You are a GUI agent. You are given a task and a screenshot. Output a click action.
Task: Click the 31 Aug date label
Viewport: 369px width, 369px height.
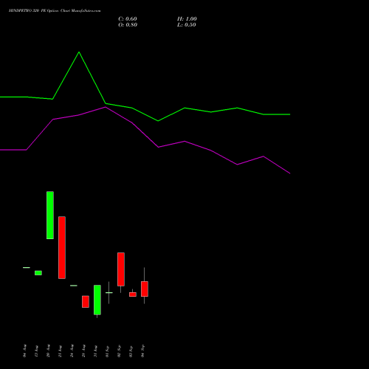coord(95,351)
